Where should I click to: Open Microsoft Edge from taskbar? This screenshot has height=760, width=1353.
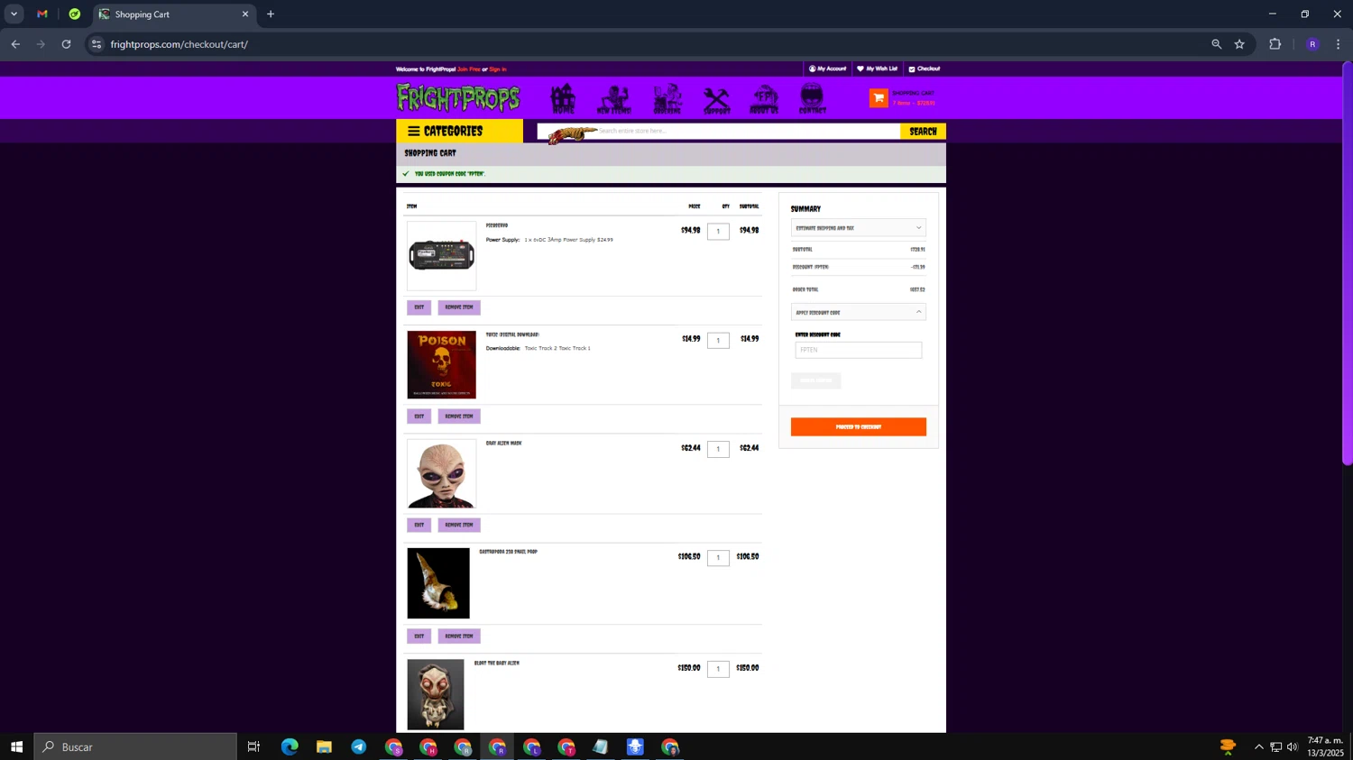point(290,746)
